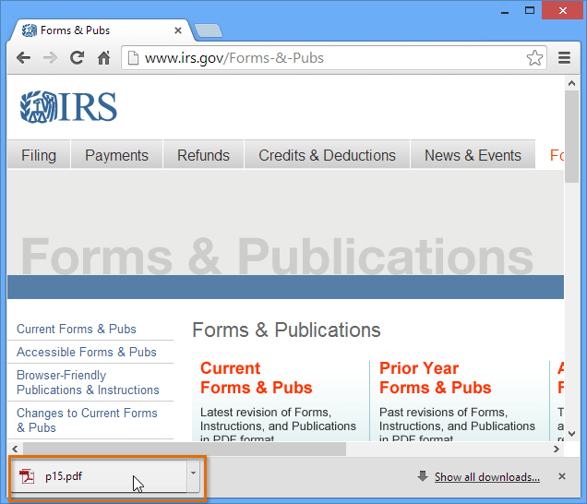Click the 'Forms & Publications' page heading
The height and width of the screenshot is (504, 587).
286,330
